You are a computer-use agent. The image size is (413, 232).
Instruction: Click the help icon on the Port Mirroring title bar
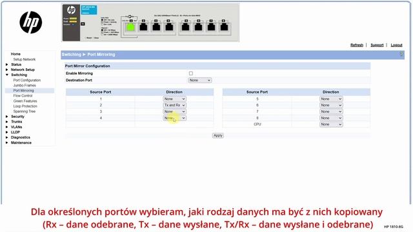click(x=401, y=54)
